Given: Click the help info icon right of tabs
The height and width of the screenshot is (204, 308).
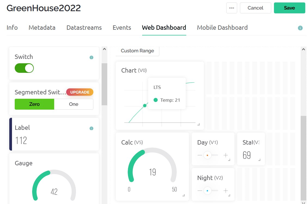Looking at the screenshot, I should [x=300, y=28].
